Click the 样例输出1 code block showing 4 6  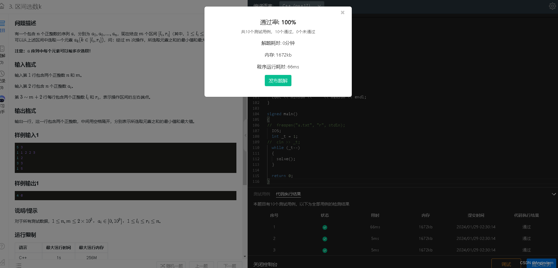[125, 195]
